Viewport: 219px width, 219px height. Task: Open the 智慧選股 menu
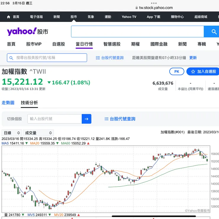click(x=112, y=44)
